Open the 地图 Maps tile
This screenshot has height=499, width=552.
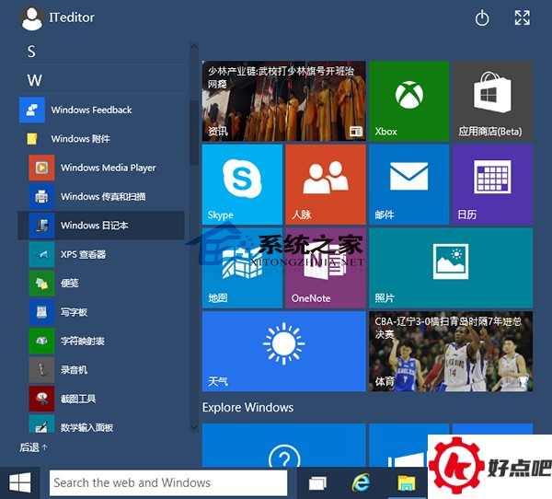point(242,268)
